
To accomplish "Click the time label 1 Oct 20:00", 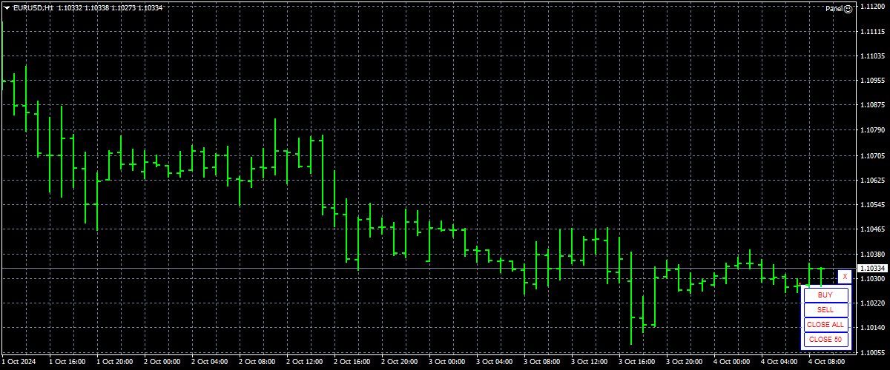I will [x=114, y=362].
